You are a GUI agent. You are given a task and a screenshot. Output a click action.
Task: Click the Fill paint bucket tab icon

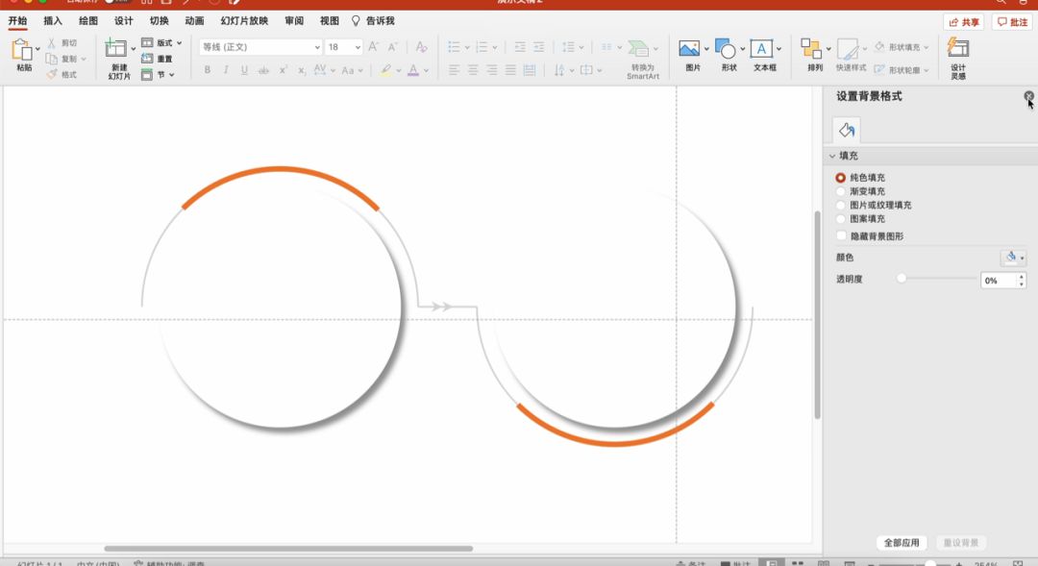pyautogui.click(x=847, y=130)
